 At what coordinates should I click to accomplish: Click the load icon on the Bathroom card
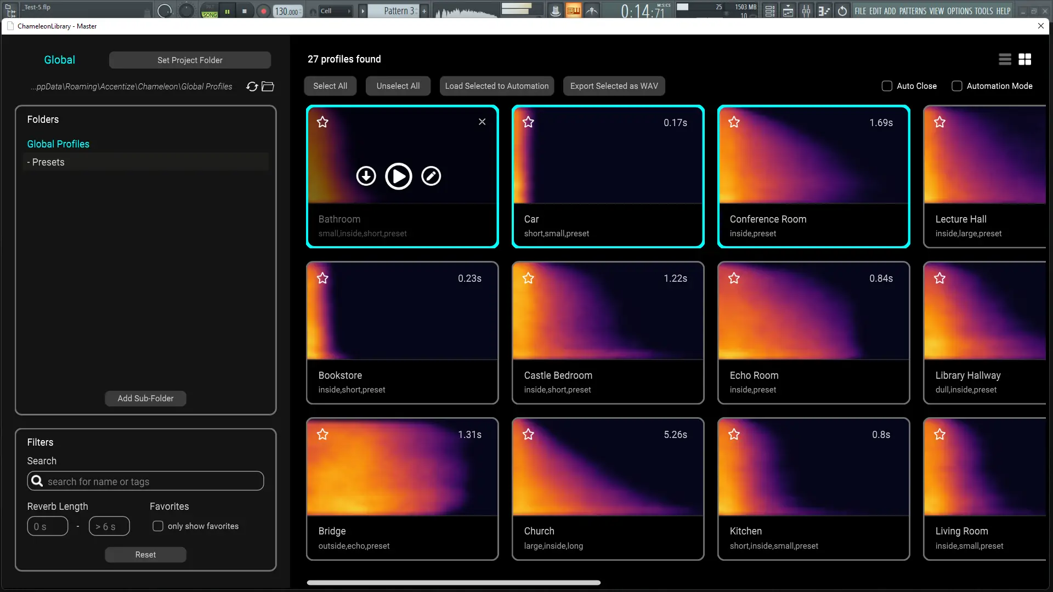tap(366, 177)
